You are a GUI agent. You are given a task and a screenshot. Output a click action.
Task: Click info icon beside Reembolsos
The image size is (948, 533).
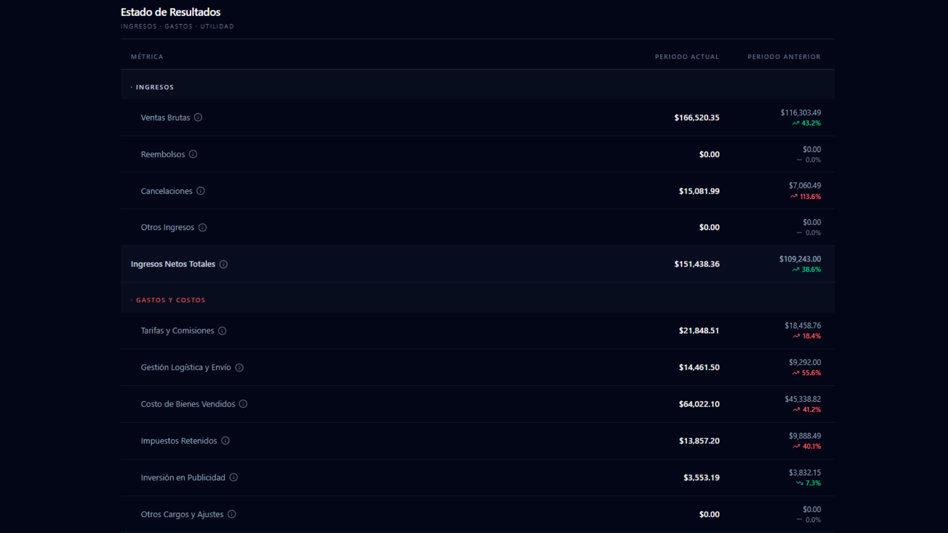pyautogui.click(x=193, y=154)
